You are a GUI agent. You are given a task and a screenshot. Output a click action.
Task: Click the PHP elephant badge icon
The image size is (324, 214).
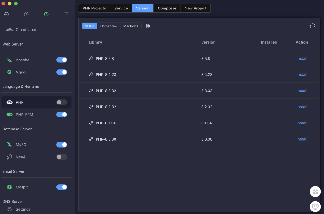[9, 102]
